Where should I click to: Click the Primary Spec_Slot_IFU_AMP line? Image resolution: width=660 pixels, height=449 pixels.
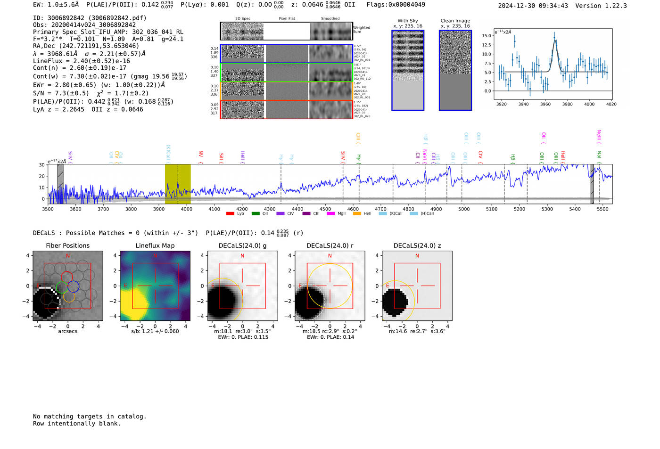click(x=108, y=32)
